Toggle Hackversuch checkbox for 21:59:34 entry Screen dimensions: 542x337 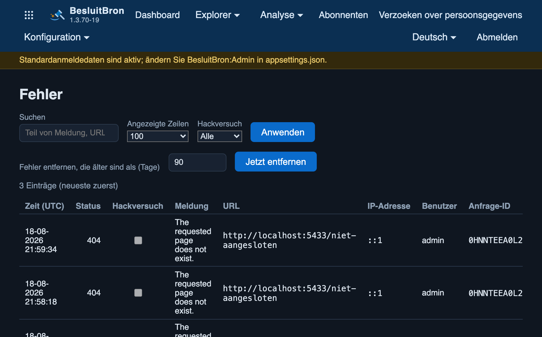click(138, 240)
